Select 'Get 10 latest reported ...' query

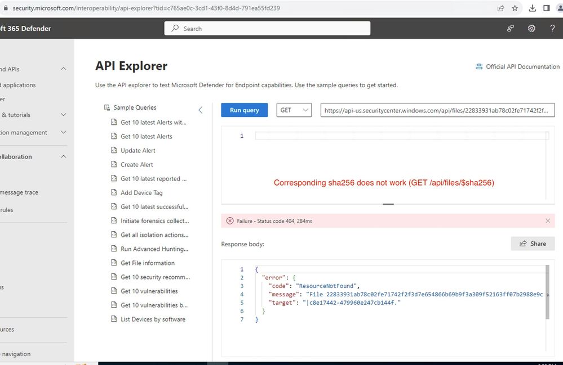coord(153,178)
